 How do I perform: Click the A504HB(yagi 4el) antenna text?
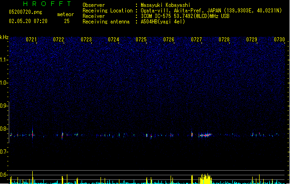[163, 22]
